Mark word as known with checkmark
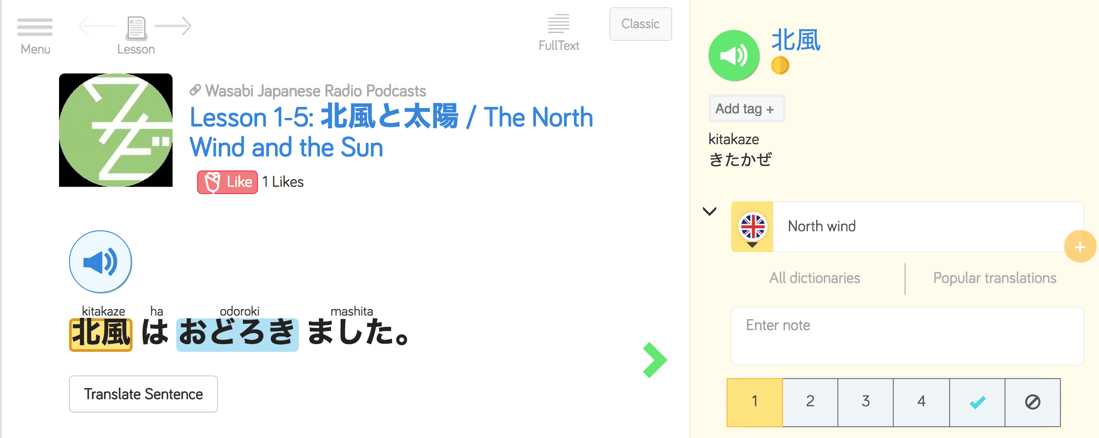The height and width of the screenshot is (438, 1099). 977,402
